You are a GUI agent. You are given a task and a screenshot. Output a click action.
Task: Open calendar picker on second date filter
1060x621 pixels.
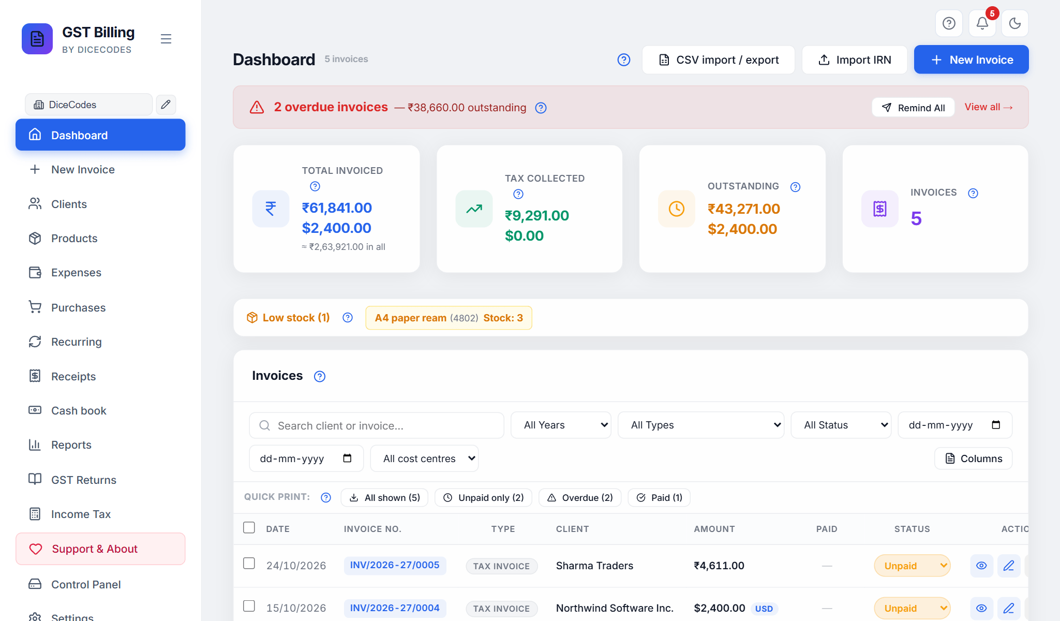[x=347, y=459]
